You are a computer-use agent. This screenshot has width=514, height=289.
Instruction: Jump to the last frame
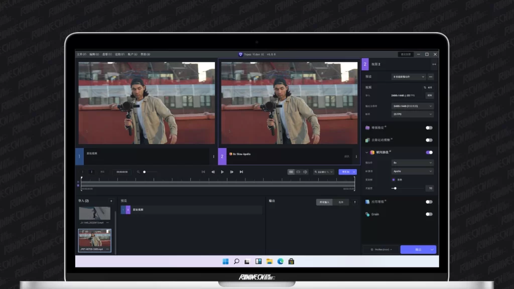(x=241, y=172)
